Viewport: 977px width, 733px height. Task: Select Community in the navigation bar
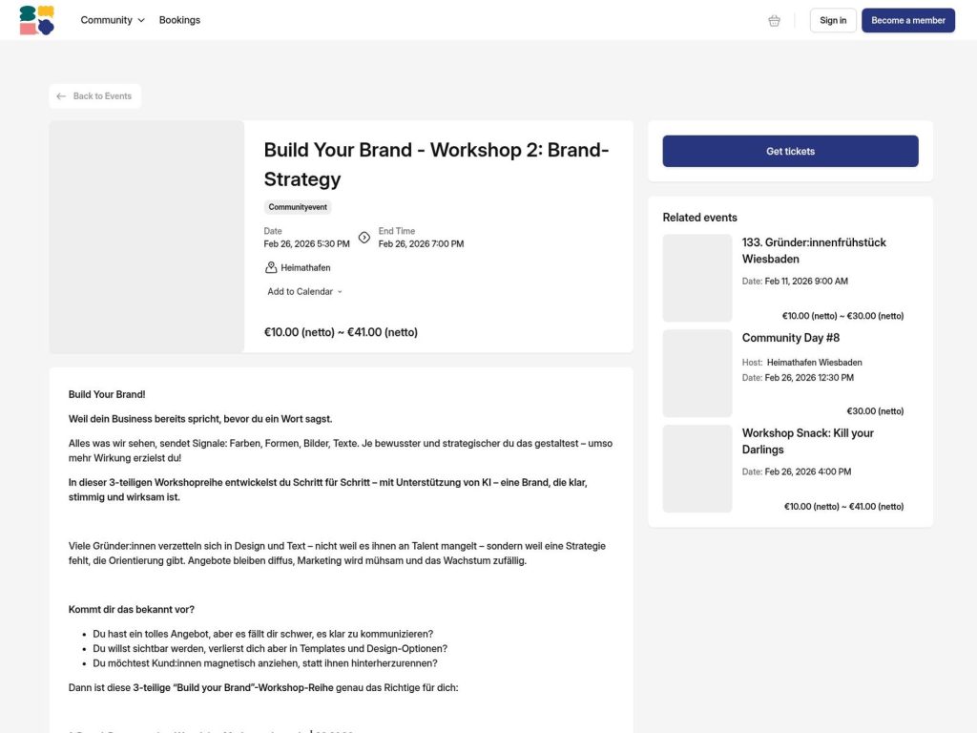tap(105, 20)
